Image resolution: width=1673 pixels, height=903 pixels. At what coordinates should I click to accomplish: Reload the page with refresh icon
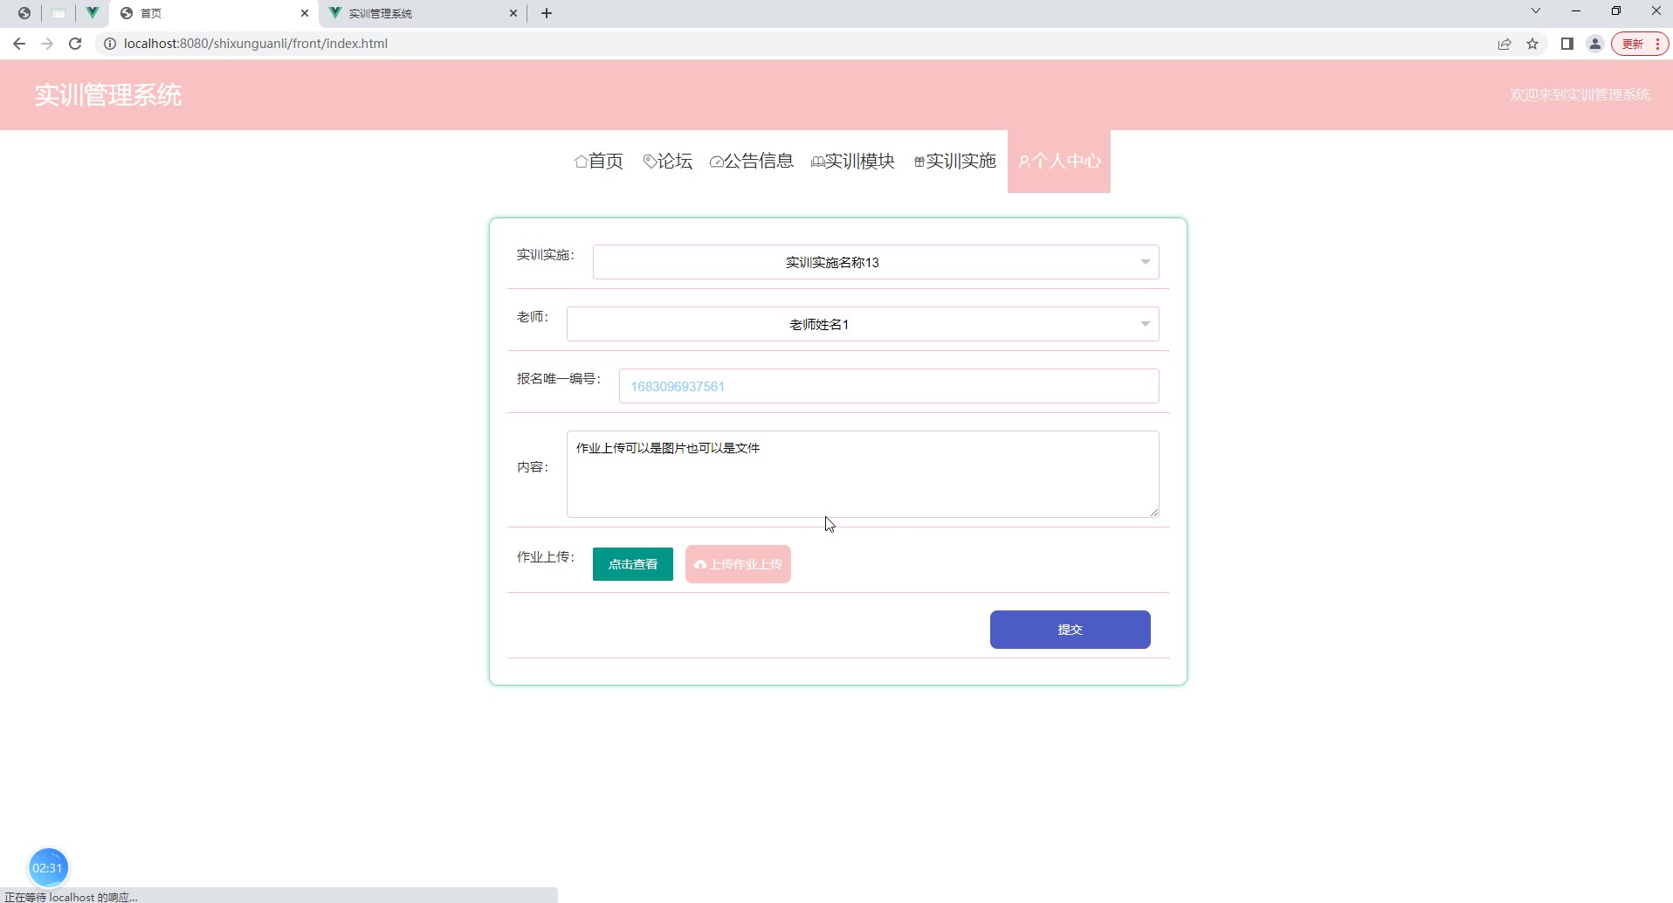tap(75, 44)
